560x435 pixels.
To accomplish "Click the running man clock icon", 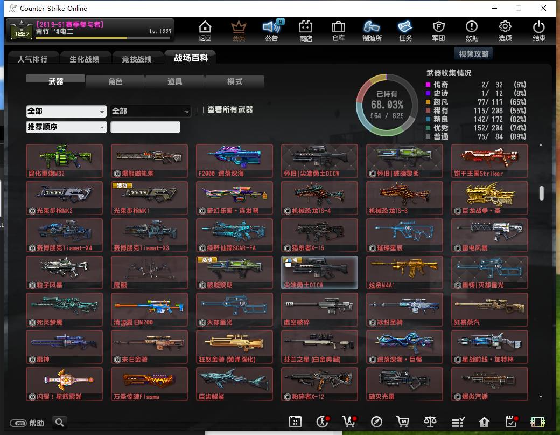I will point(323,422).
